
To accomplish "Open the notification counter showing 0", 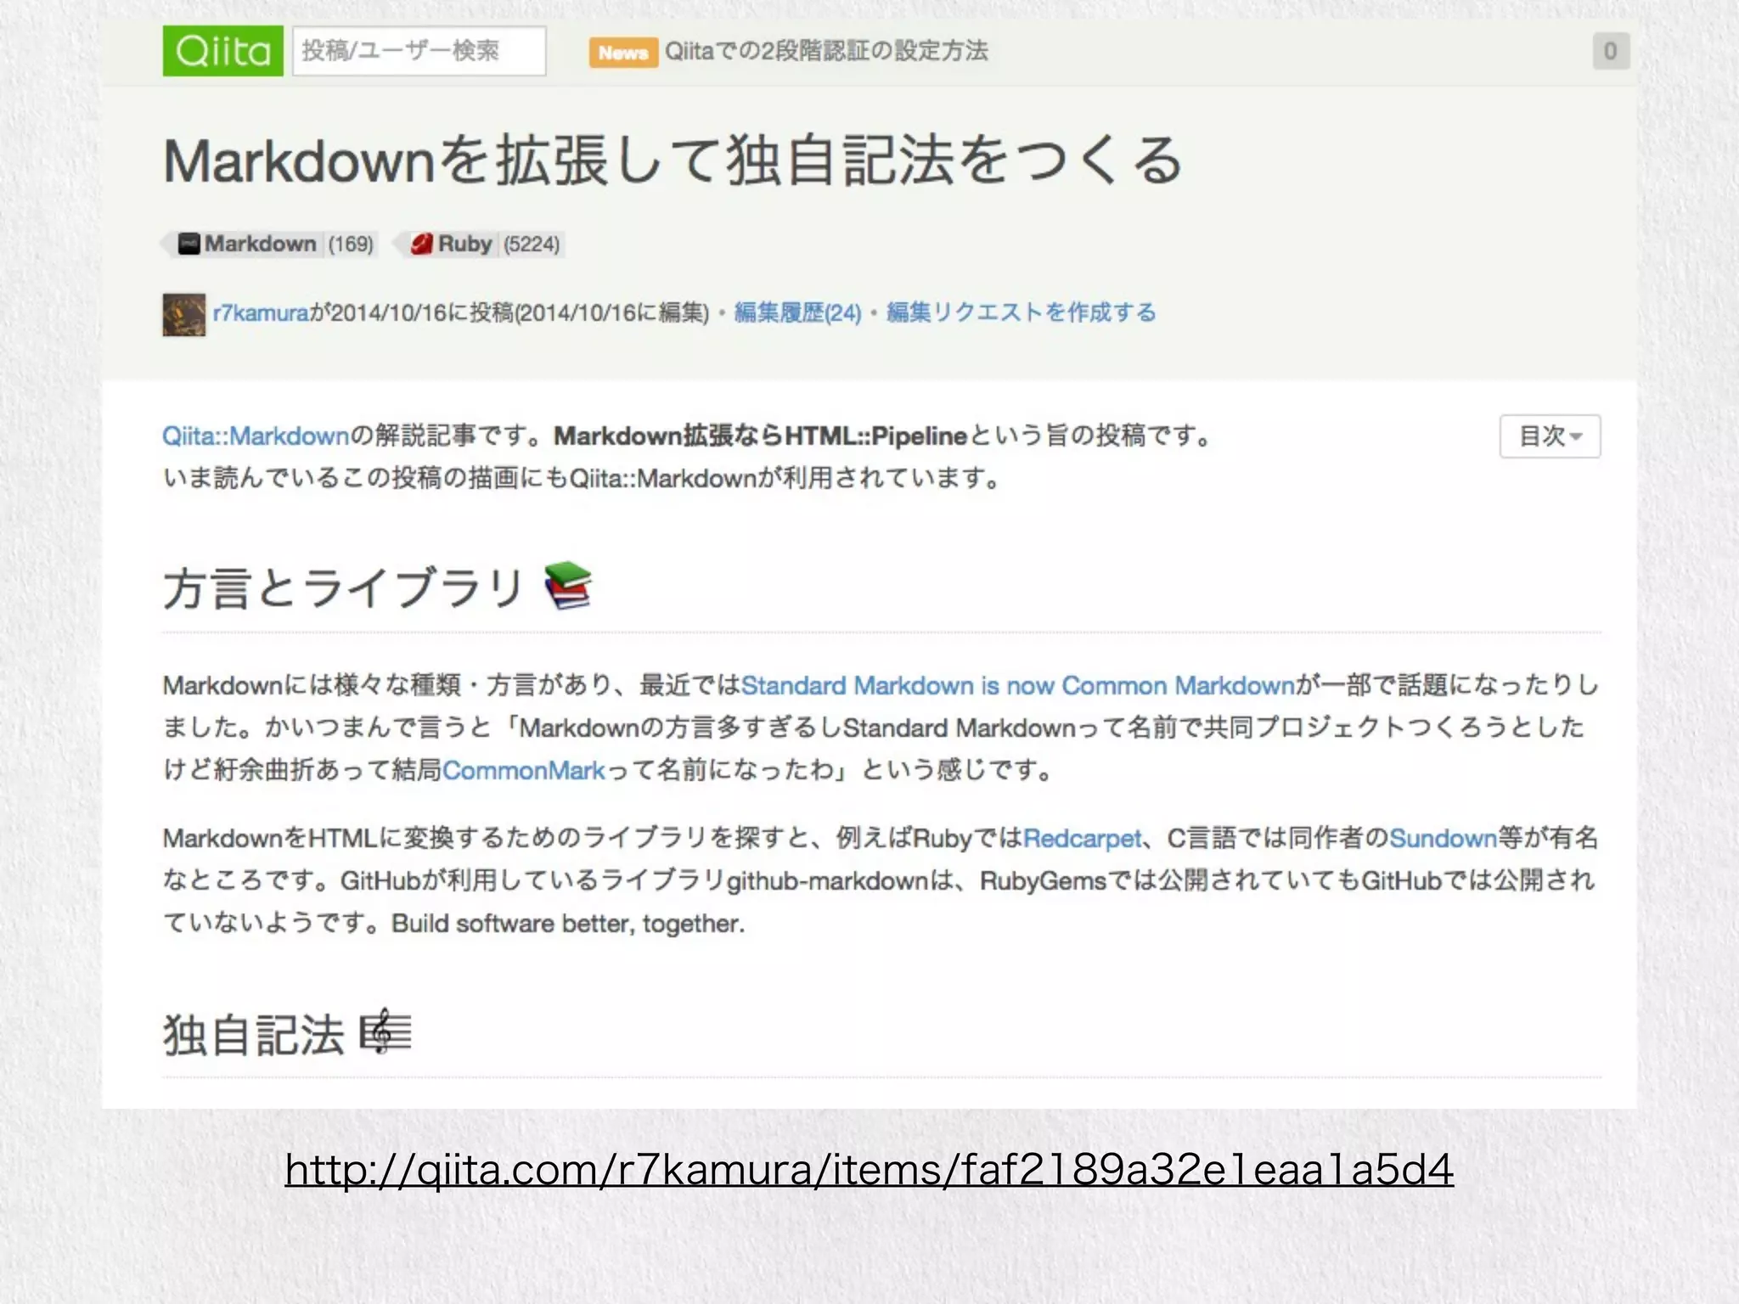I will coord(1610,52).
